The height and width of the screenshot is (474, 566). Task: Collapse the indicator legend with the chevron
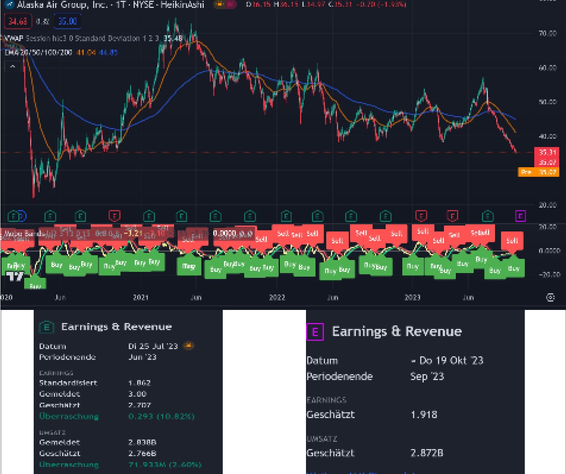12,66
